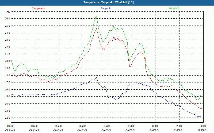
Task: Select the 15:00 time axis marker
Action: pos(131,126)
